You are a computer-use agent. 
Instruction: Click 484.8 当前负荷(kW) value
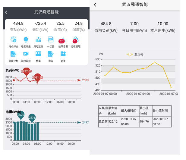[x=106, y=24]
